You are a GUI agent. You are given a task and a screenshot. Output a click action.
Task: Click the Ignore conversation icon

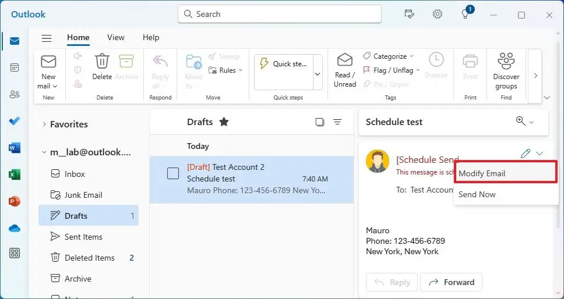tap(77, 56)
